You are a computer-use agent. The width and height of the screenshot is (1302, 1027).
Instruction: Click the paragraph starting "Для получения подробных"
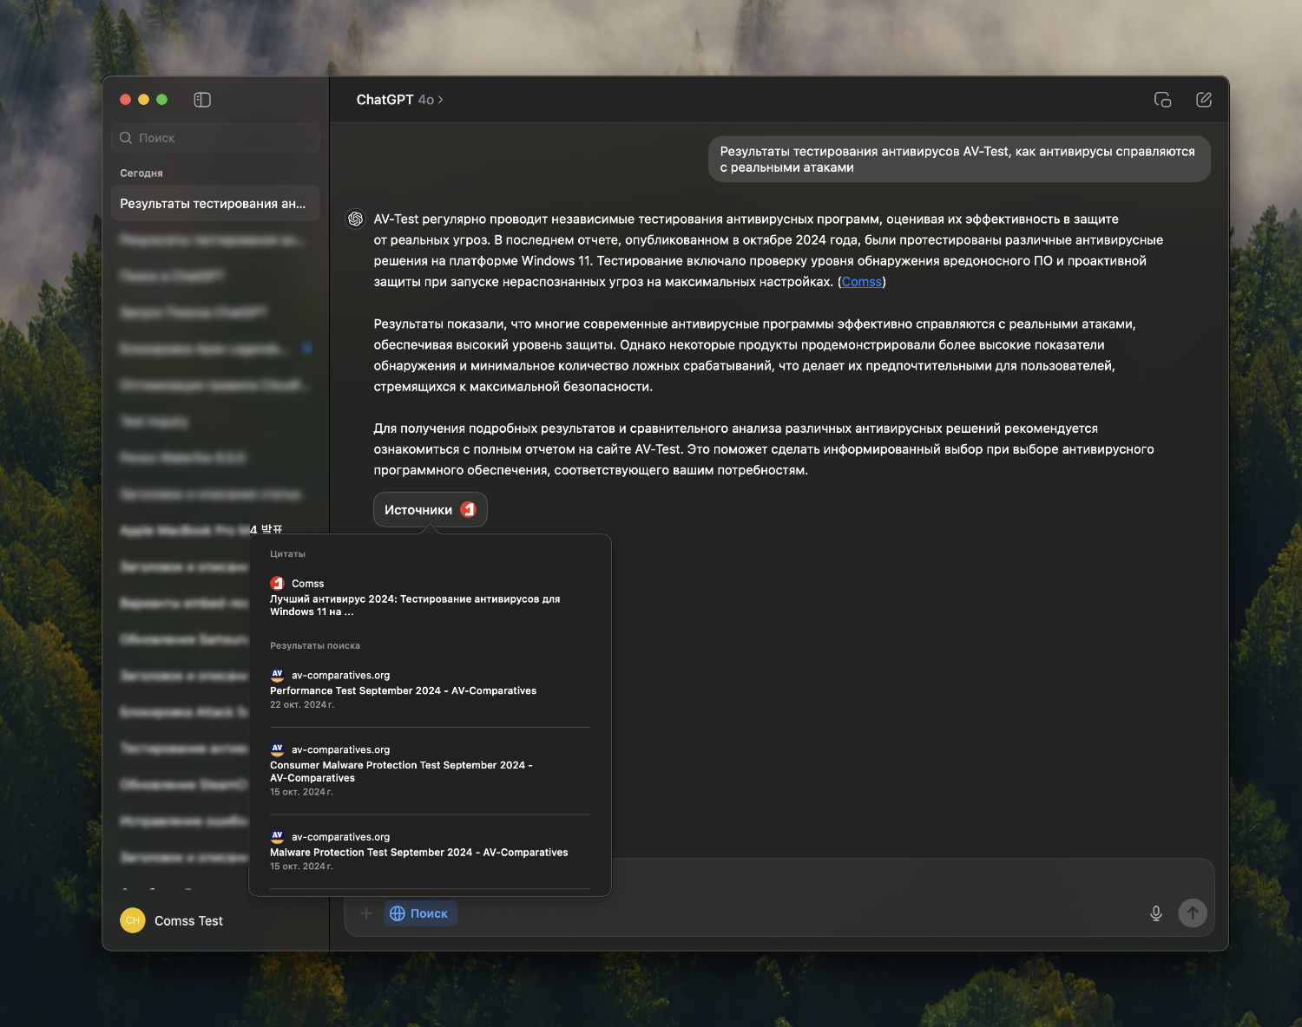pyautogui.click(x=764, y=449)
